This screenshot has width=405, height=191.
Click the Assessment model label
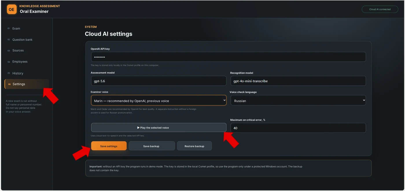click(x=103, y=73)
